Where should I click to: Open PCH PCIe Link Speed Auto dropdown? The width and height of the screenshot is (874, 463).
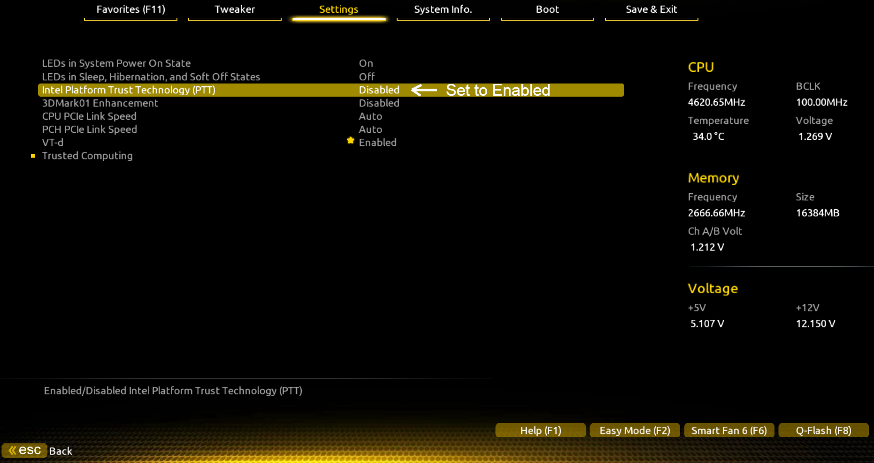pyautogui.click(x=370, y=129)
